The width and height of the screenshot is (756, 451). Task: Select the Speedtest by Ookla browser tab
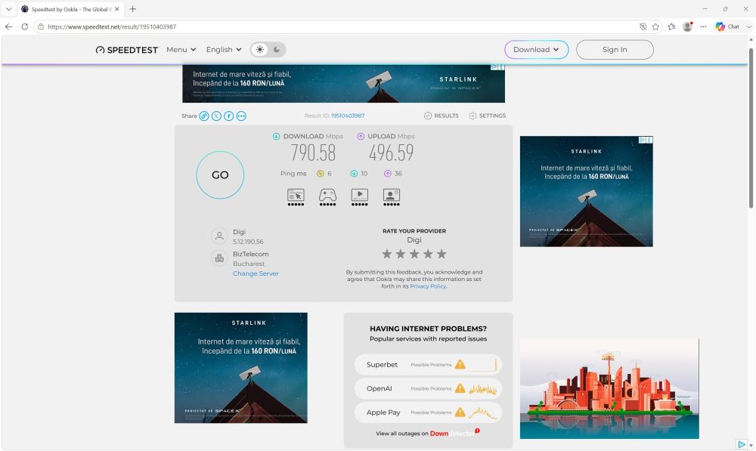[70, 9]
